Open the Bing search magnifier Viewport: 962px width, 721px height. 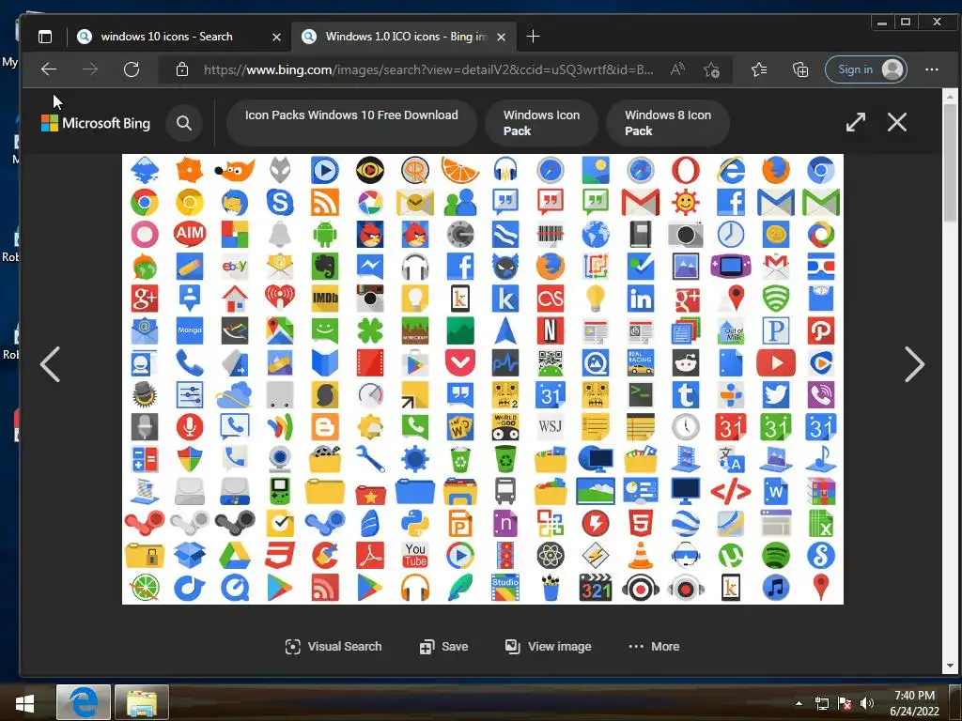(184, 123)
